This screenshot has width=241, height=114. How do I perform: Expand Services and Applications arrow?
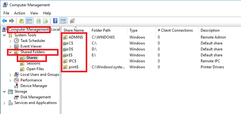click(x=4, y=103)
